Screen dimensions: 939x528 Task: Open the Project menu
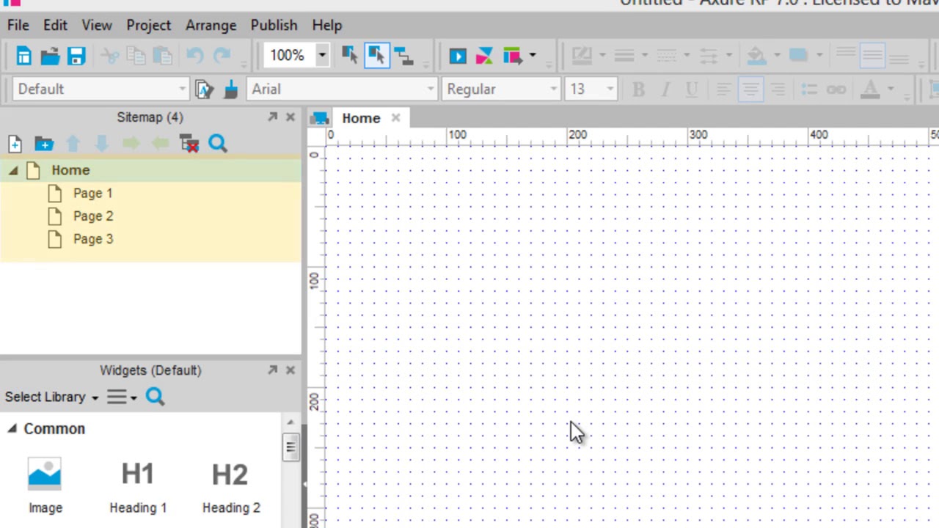148,25
